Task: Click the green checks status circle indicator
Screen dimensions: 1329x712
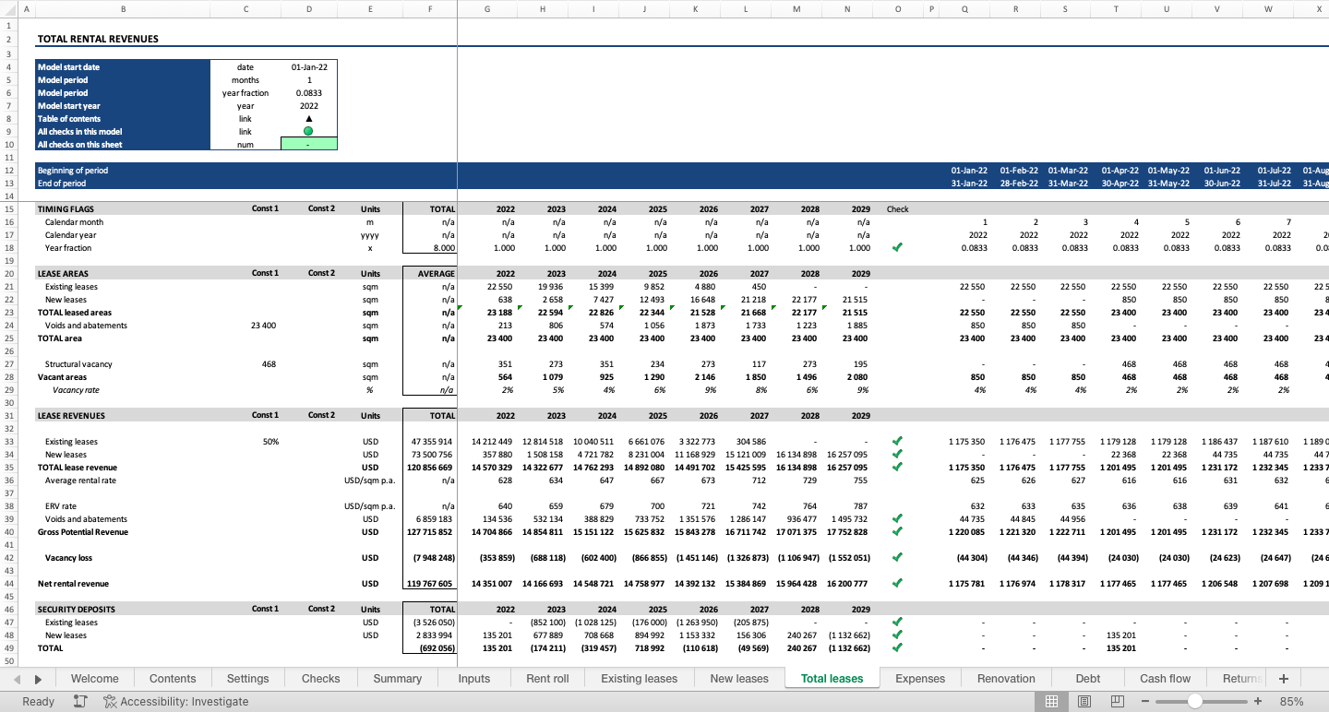Action: click(x=308, y=131)
